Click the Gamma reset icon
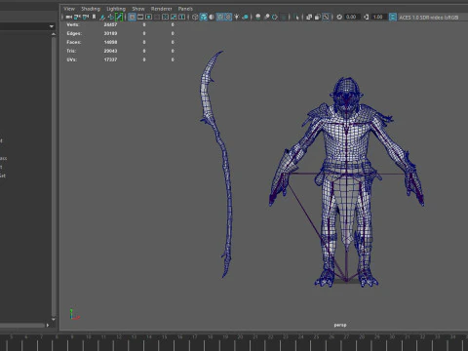Screen dimensions: 468x351 click(x=366, y=17)
